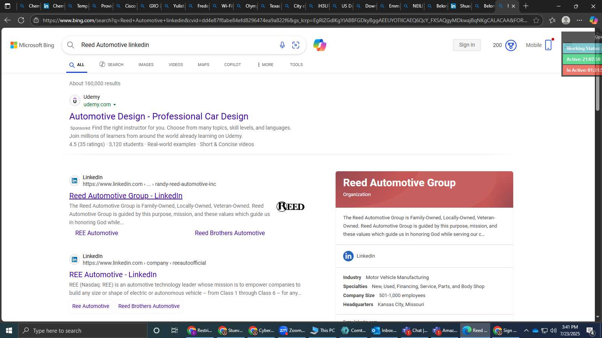This screenshot has height=338, width=602.
Task: Click the Mobile phone icon
Action: (x=548, y=45)
